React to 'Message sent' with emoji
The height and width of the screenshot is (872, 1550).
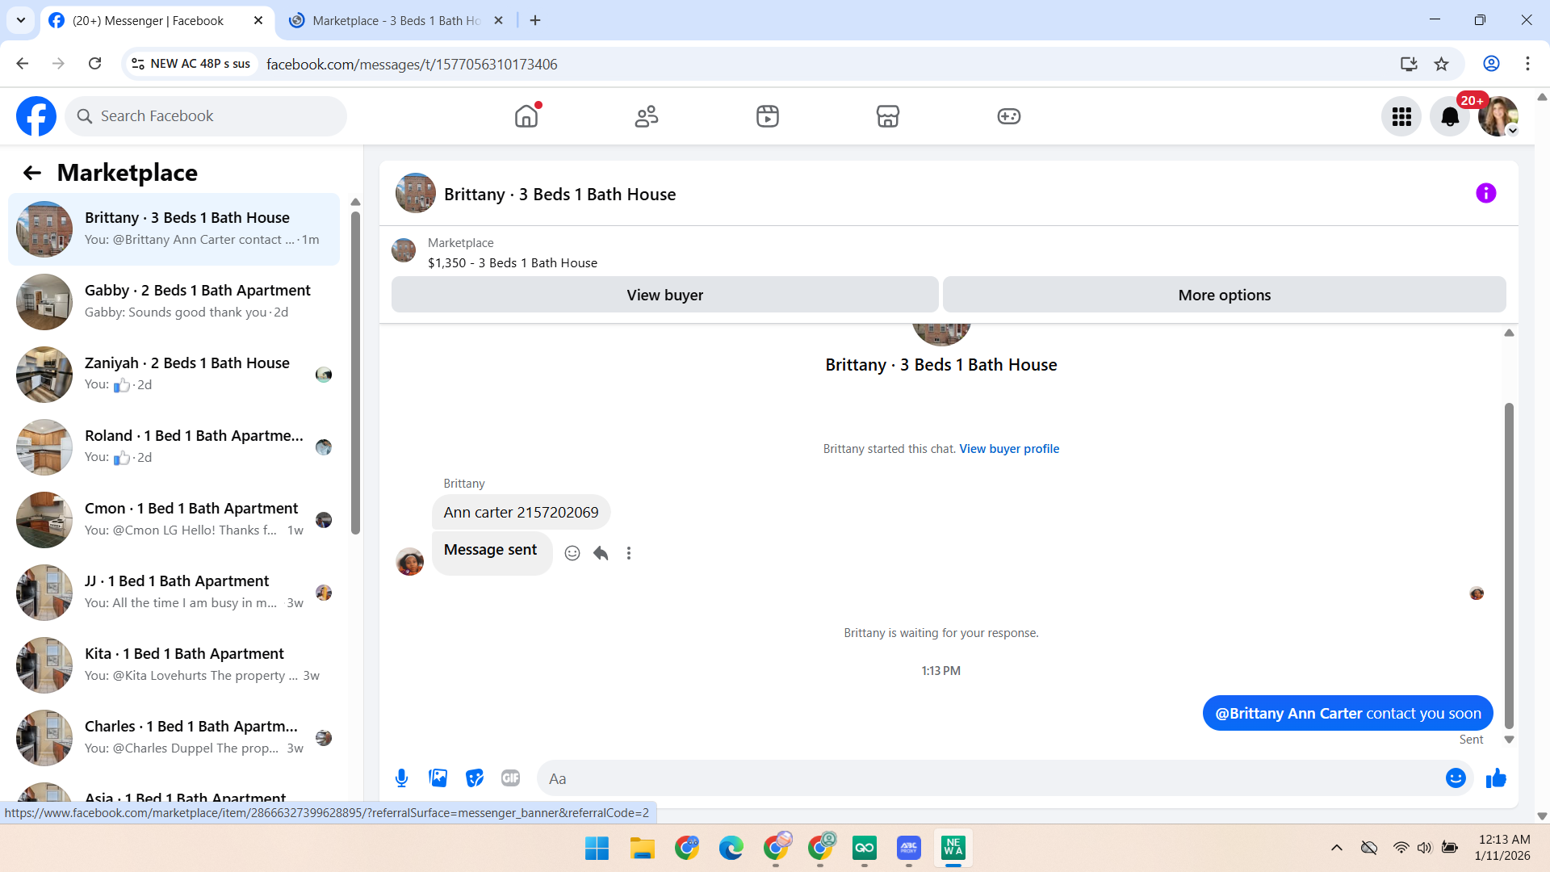(x=572, y=553)
